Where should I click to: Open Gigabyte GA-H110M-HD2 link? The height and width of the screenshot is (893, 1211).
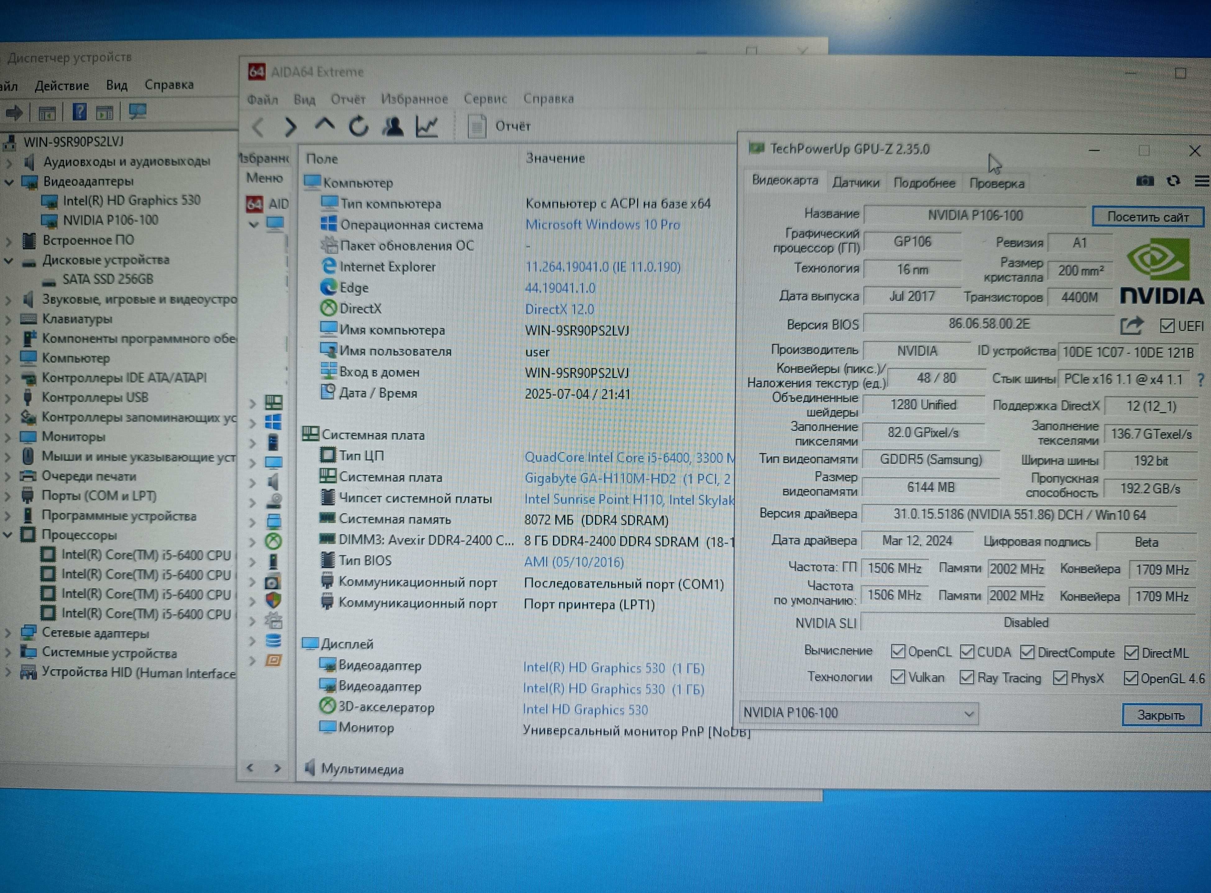[627, 479]
